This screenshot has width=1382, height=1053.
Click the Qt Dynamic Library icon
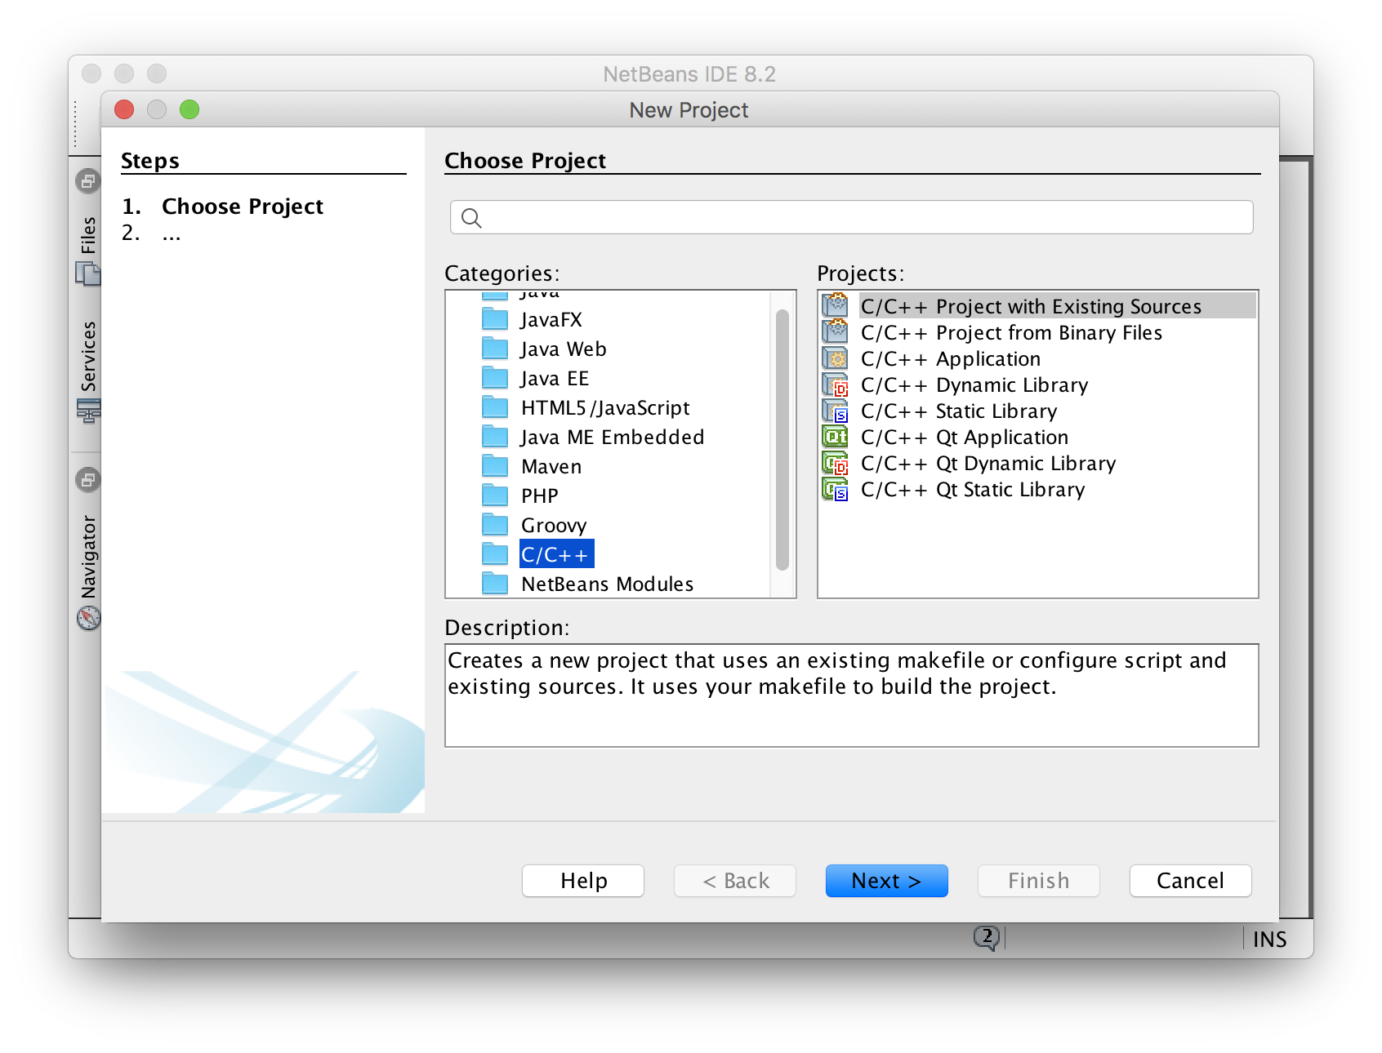pos(835,463)
